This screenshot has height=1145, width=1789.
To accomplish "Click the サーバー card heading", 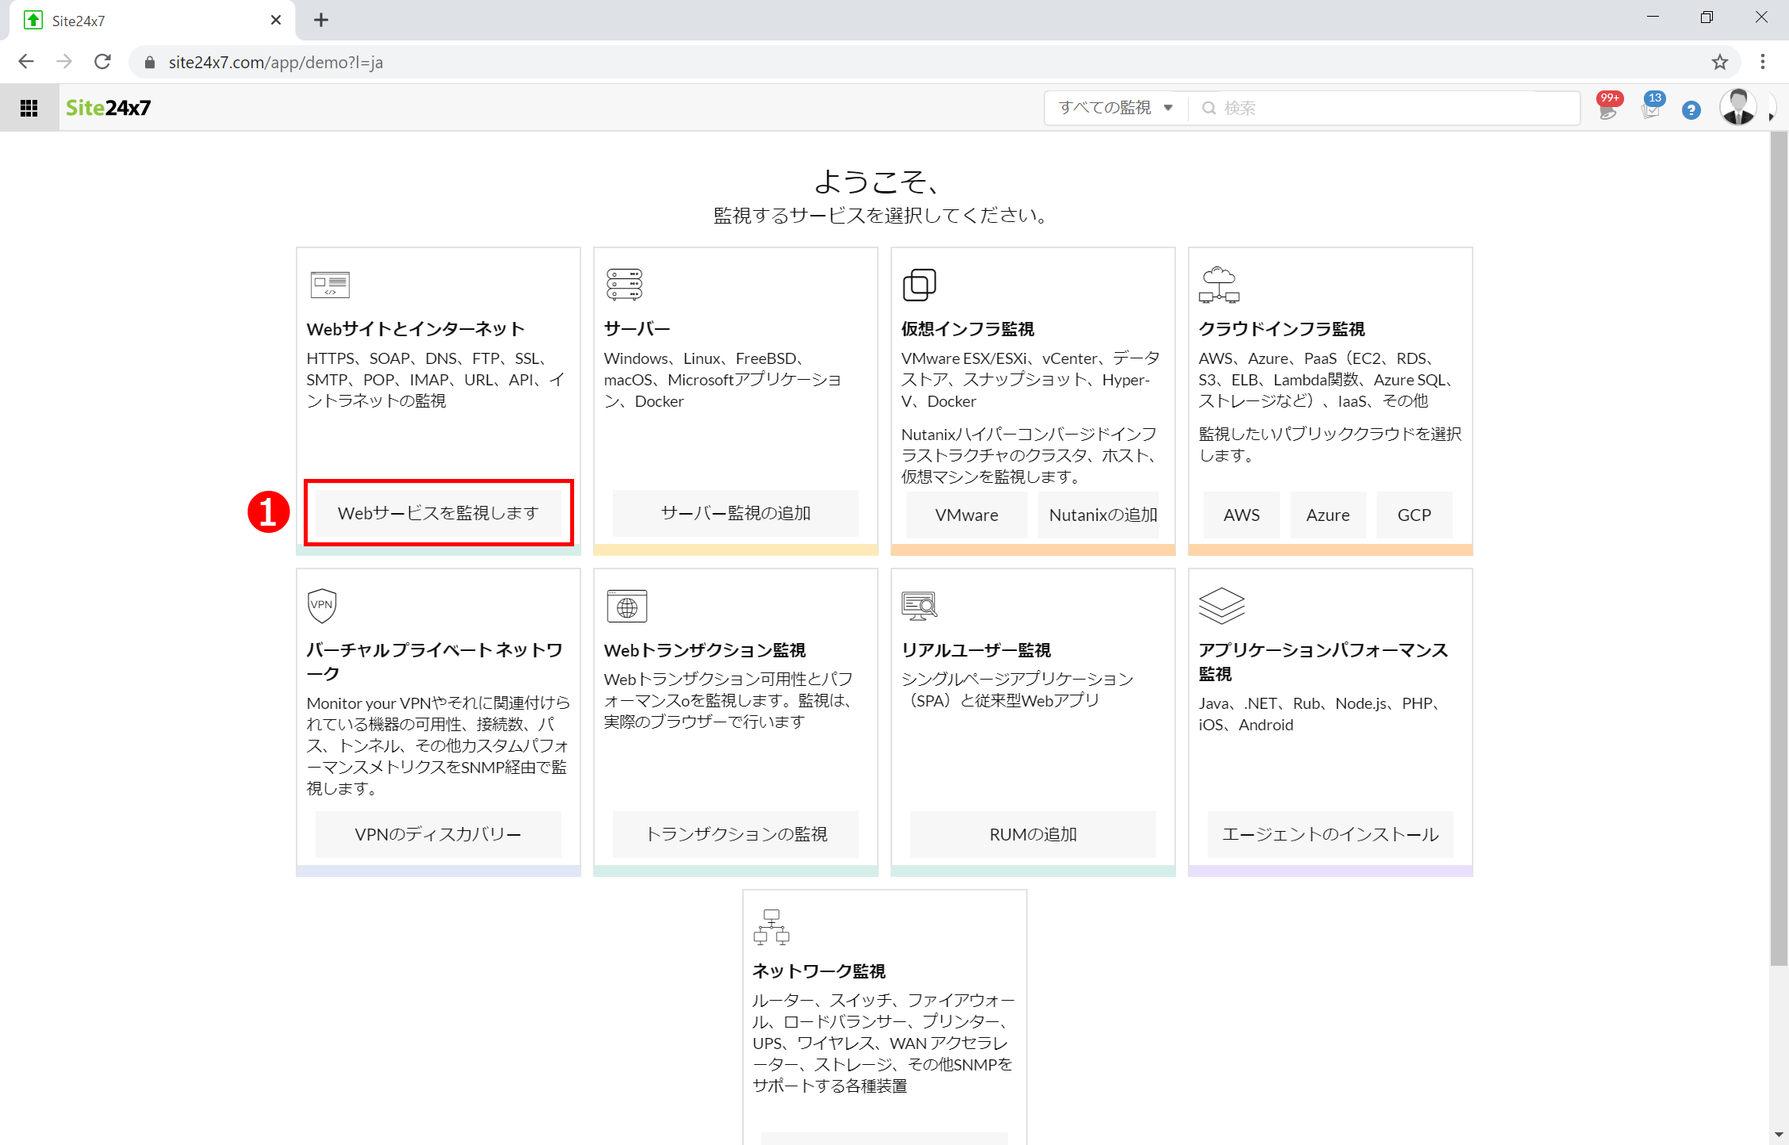I will (x=637, y=328).
